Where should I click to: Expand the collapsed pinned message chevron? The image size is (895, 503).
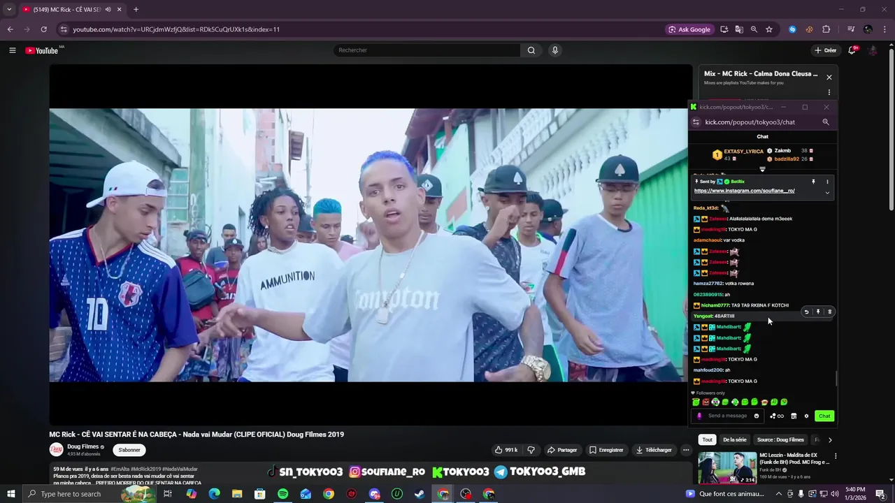coord(827,193)
